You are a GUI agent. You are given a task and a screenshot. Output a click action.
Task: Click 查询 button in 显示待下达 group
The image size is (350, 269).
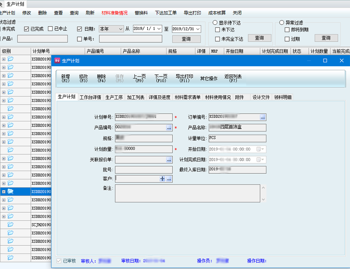point(260,38)
